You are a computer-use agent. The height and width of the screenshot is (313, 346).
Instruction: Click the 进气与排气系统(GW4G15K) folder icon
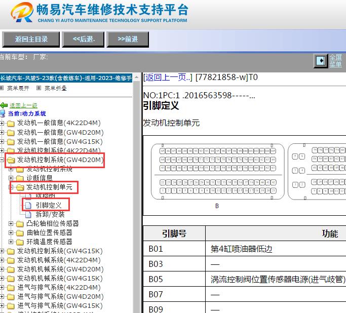click(11, 306)
